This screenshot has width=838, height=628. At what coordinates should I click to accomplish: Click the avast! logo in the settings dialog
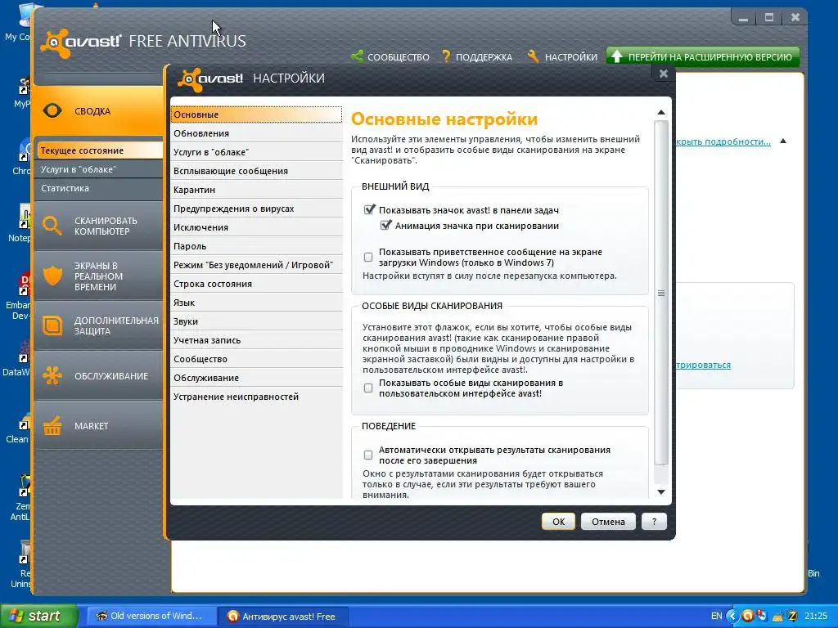tap(210, 80)
